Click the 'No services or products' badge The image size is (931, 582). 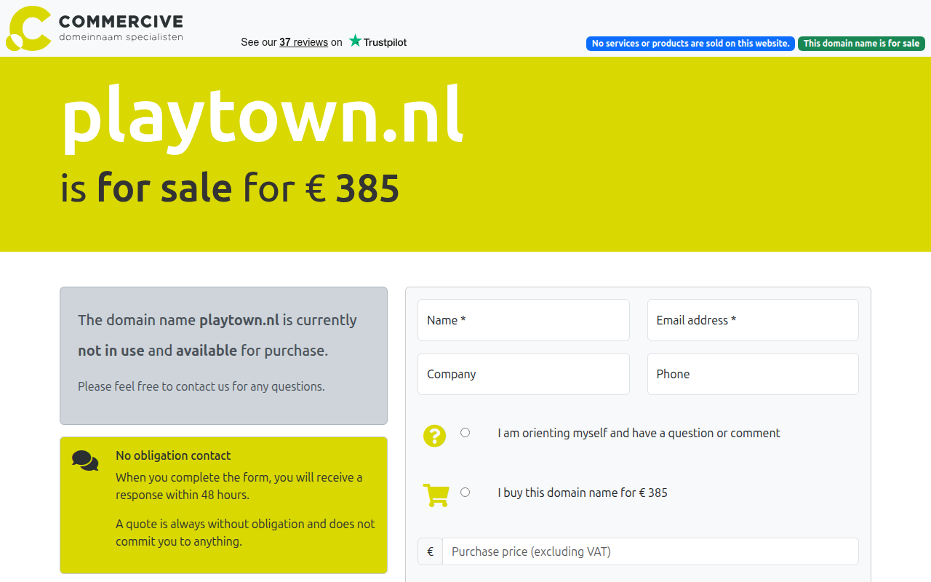tap(690, 44)
